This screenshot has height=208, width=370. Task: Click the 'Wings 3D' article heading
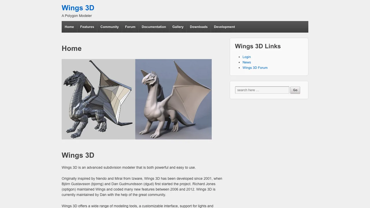[x=78, y=155]
